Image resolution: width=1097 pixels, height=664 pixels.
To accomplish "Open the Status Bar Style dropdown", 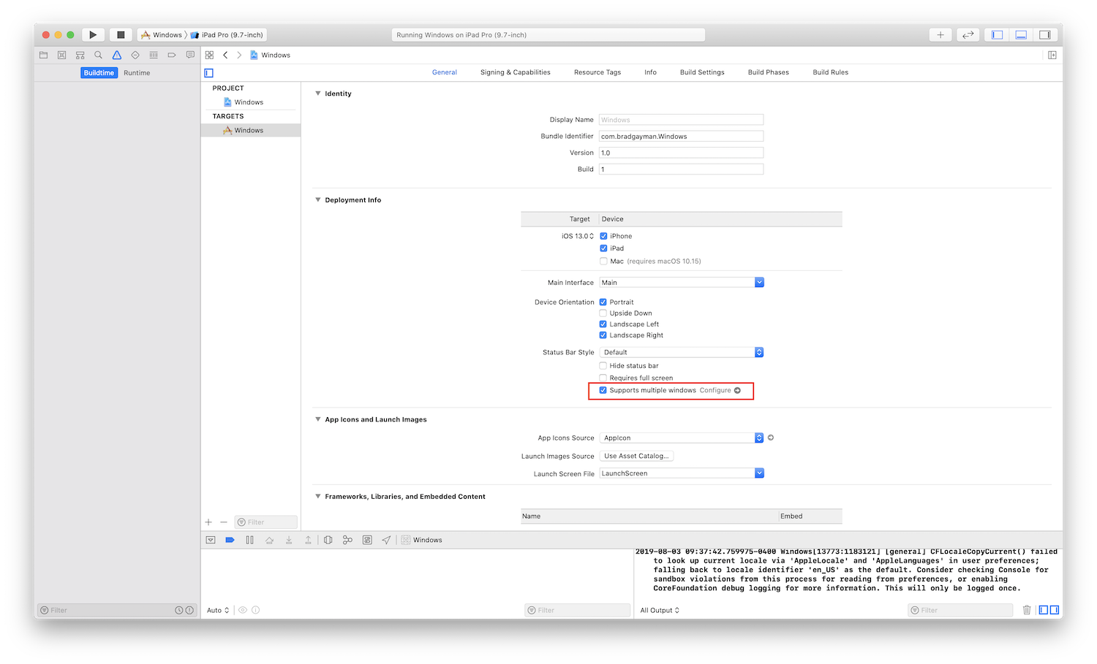I will (682, 352).
